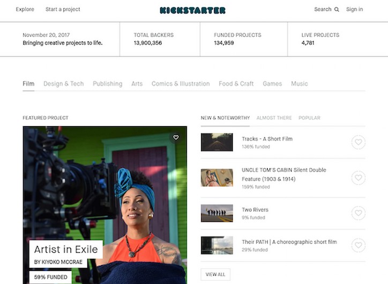Click the 159% funded text
388x284 pixels.
pyautogui.click(x=256, y=187)
